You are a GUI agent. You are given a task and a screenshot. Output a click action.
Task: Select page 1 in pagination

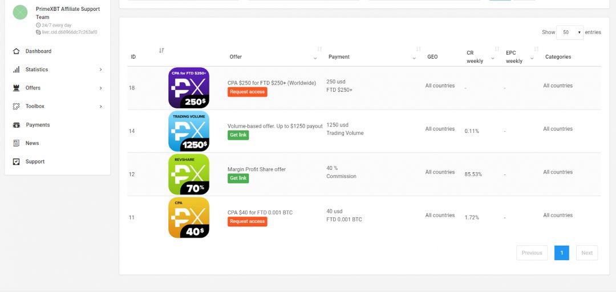click(561, 253)
